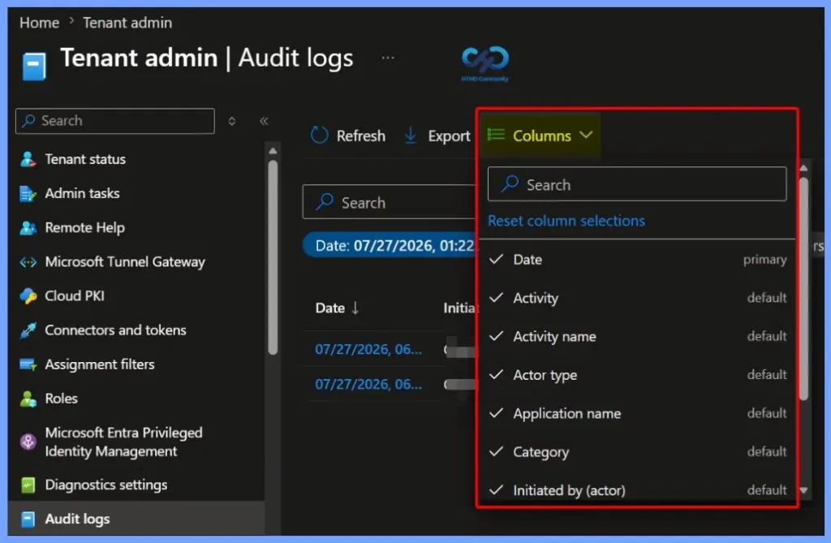Click the Tenant status icon in sidebar

[x=28, y=159]
